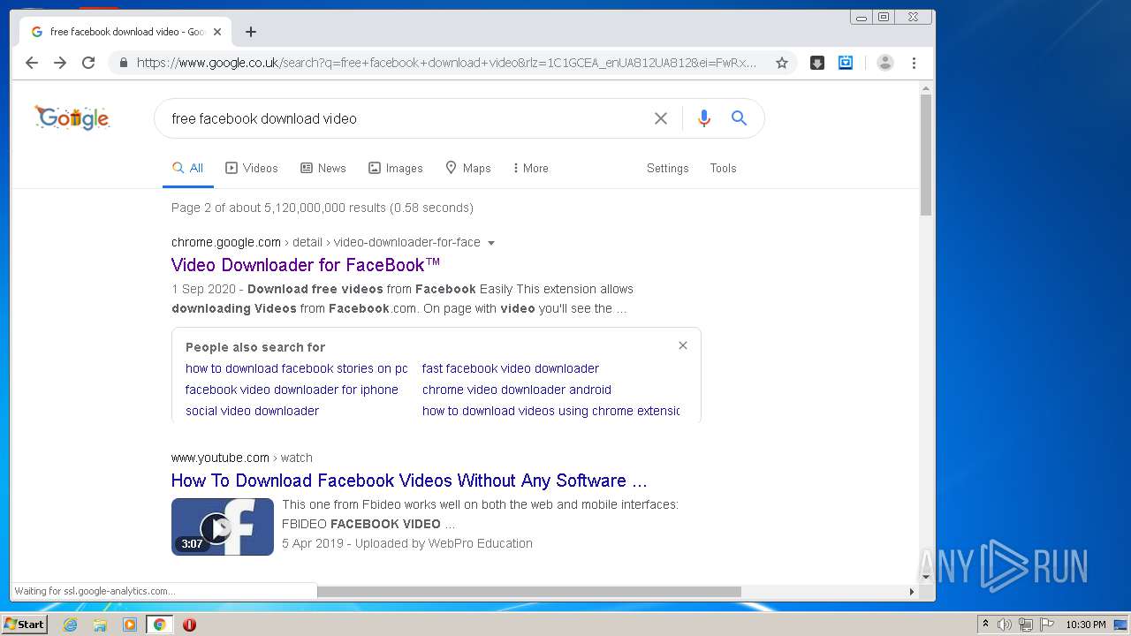Reload the current page
1131x636 pixels.
[88, 63]
